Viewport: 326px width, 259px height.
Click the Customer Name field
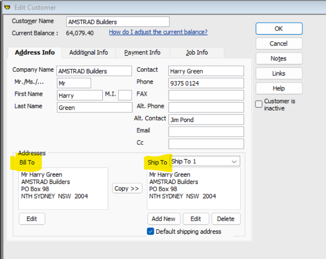(x=118, y=22)
